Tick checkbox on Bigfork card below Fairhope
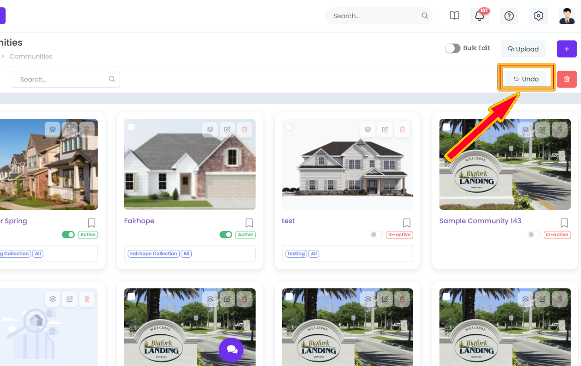 pyautogui.click(x=131, y=297)
